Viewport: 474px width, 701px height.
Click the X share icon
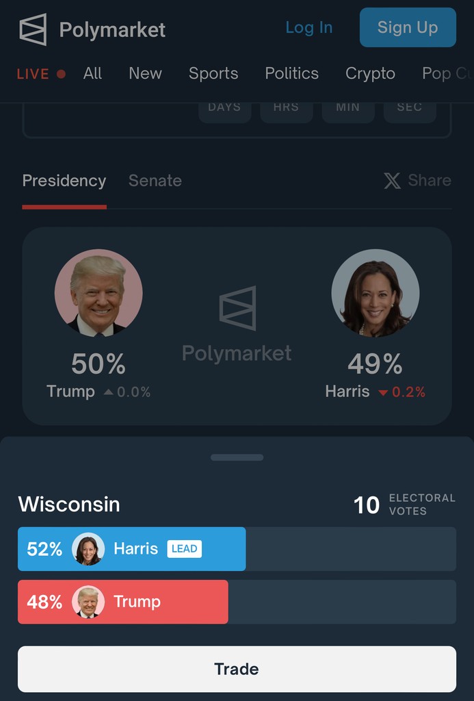[392, 181]
